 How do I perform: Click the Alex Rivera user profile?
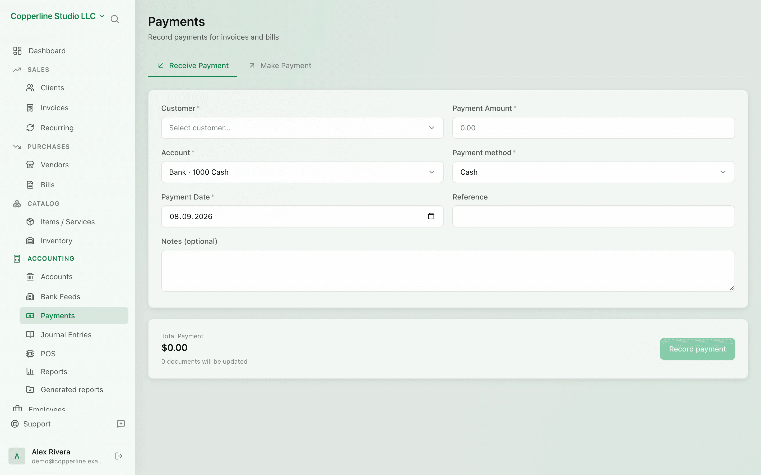click(57, 456)
